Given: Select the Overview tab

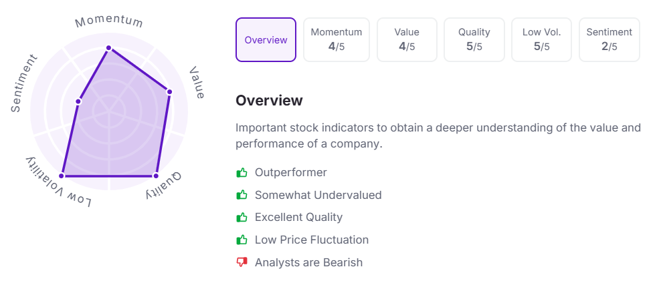Looking at the screenshot, I should coord(266,40).
